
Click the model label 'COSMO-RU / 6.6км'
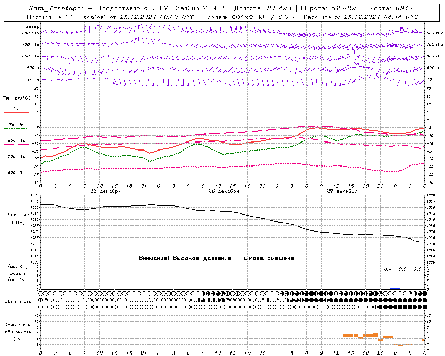click(x=263, y=17)
